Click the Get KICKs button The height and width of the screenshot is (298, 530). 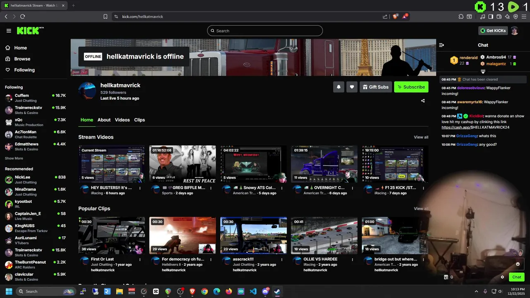pyautogui.click(x=493, y=31)
